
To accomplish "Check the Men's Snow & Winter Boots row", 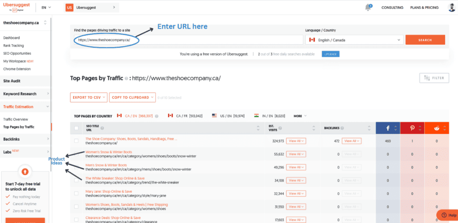I will (76, 167).
